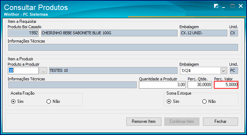Click the CX. 12 UNID. embalagem field

click(x=204, y=33)
